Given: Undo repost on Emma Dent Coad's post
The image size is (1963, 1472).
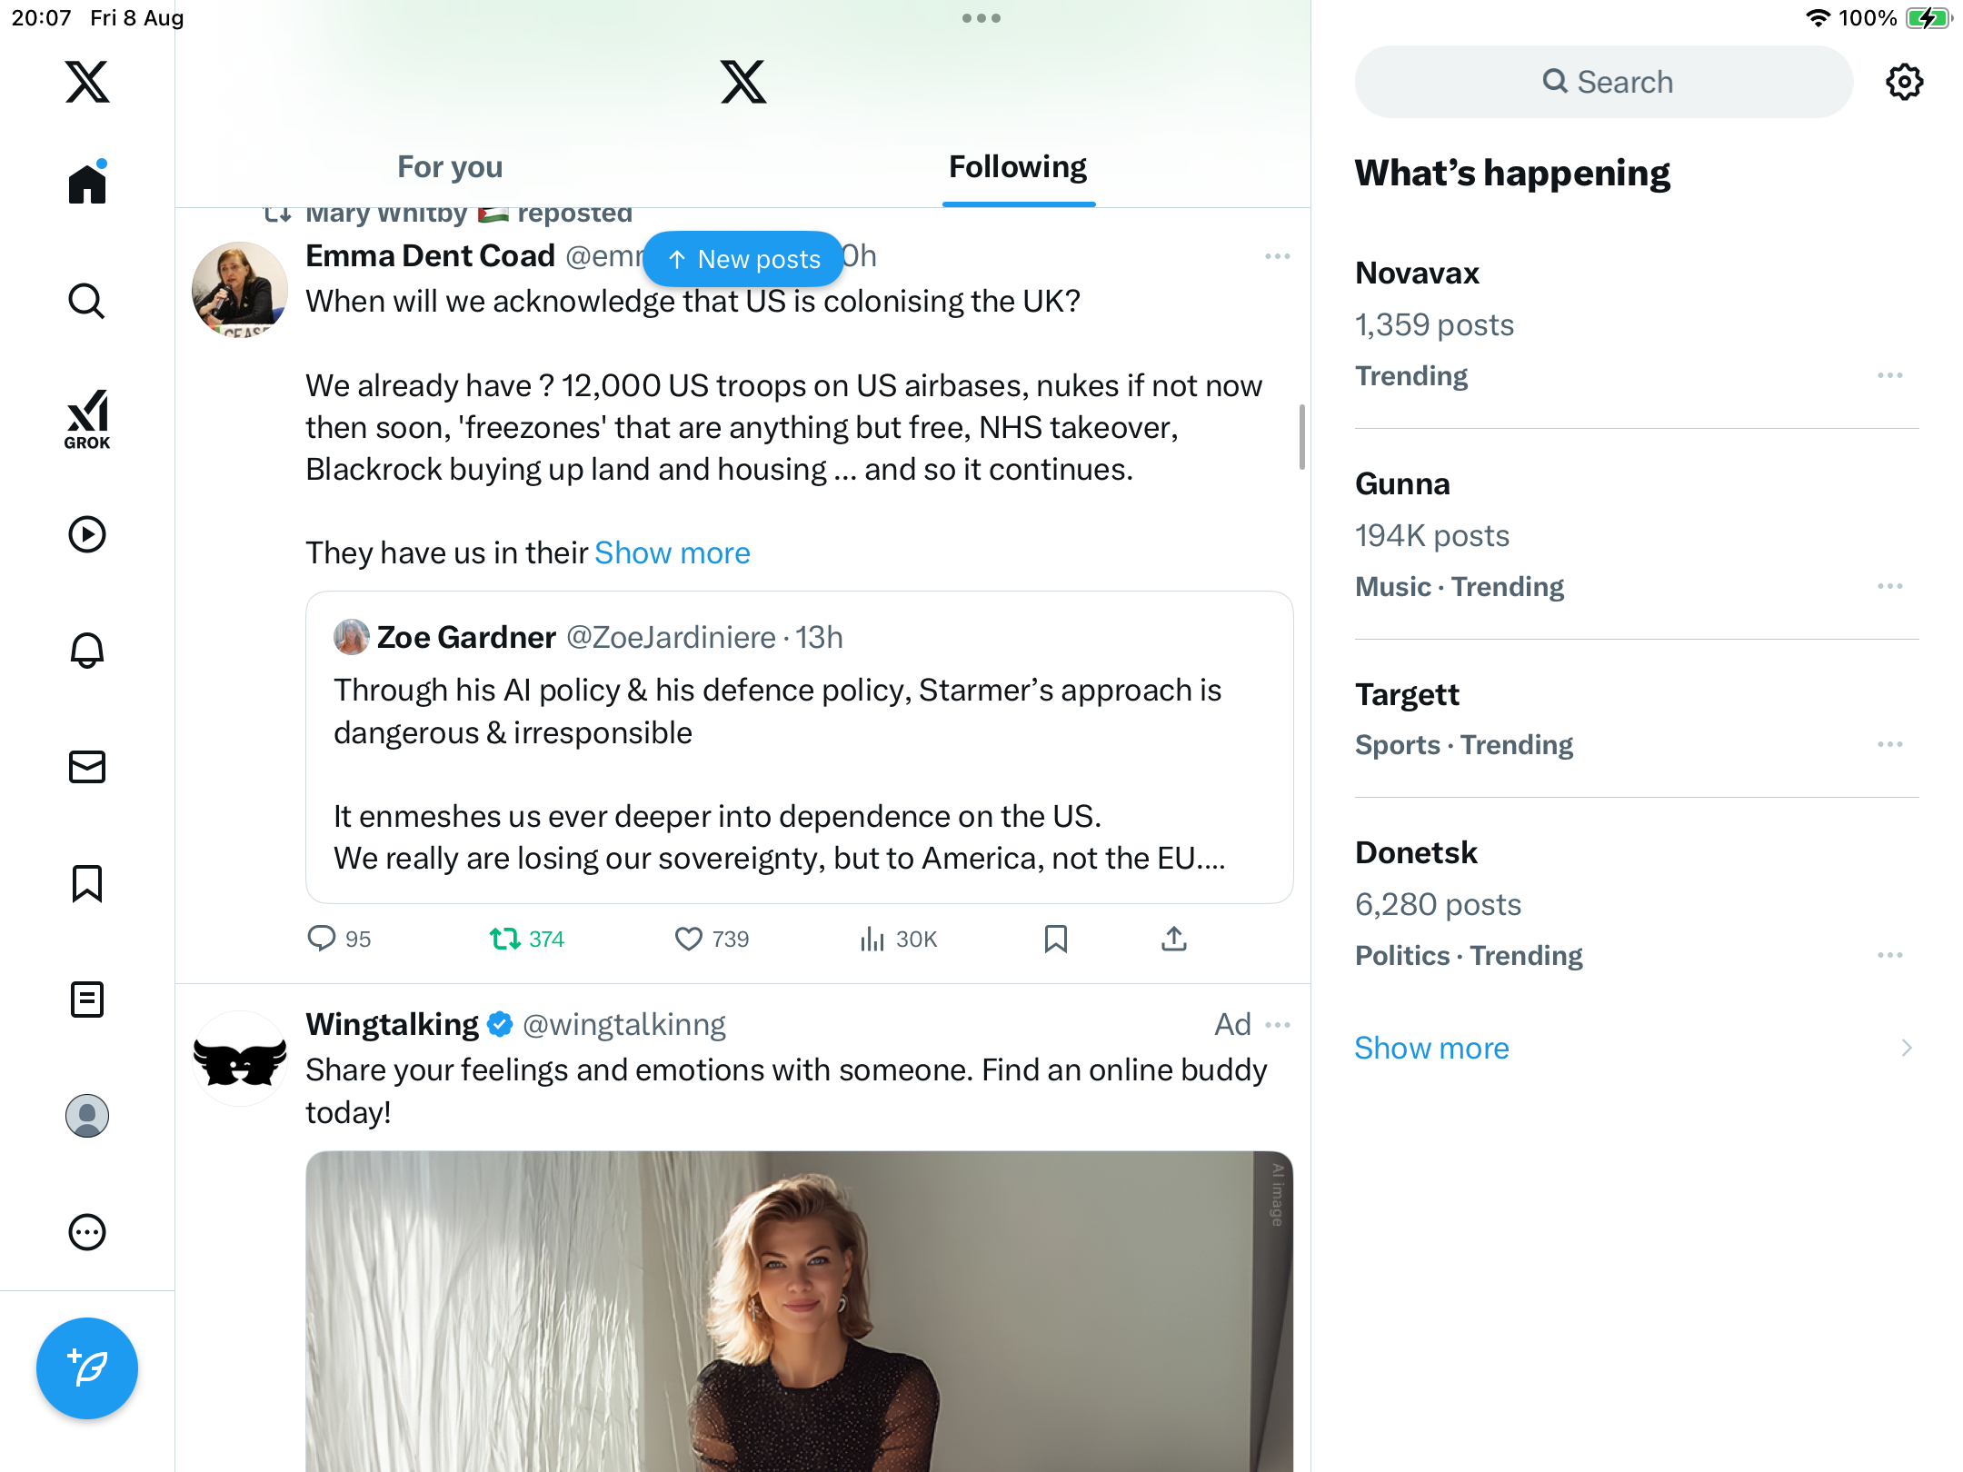Looking at the screenshot, I should pos(504,939).
